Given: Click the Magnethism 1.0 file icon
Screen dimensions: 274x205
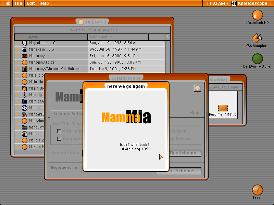Looking at the screenshot, I should tap(25, 43).
